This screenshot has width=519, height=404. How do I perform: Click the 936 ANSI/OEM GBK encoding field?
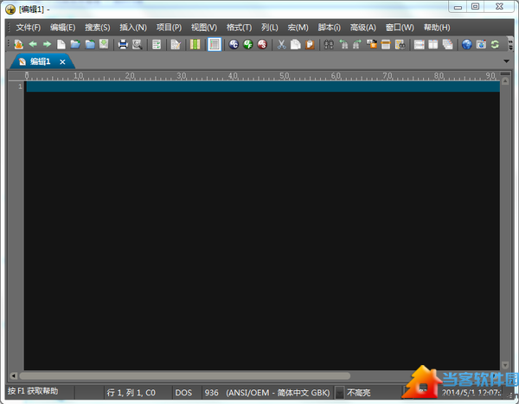point(267,393)
